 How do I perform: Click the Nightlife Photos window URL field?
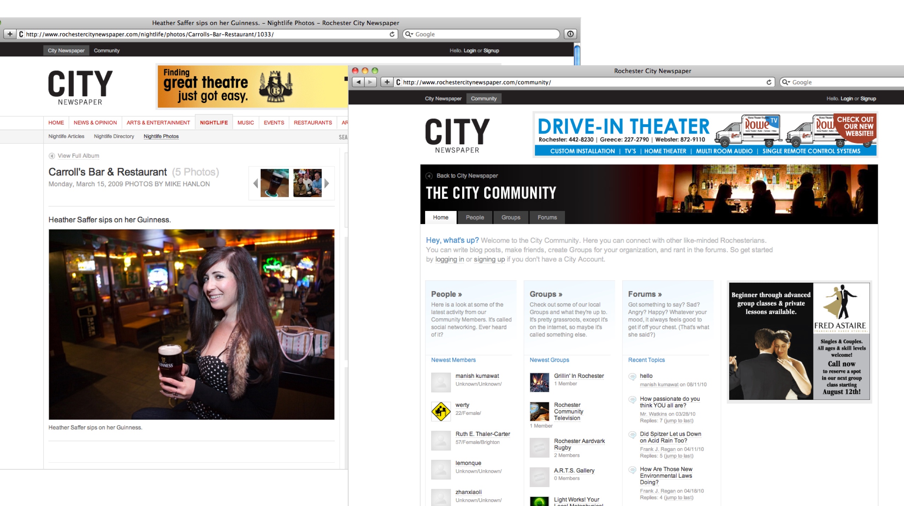tap(208, 34)
